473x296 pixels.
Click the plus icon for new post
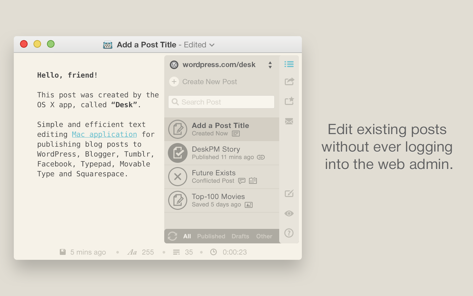coord(174,82)
